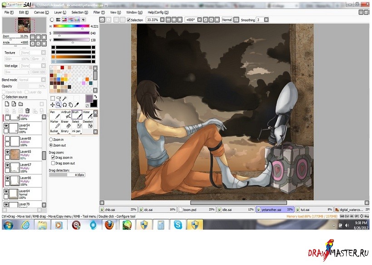Image resolution: width=372 pixels, height=265 pixels.
Task: Select the Zoom in radio option
Action: tap(51, 140)
